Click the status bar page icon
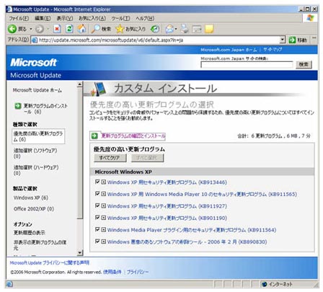This screenshot has width=323, height=292. (x=9, y=284)
